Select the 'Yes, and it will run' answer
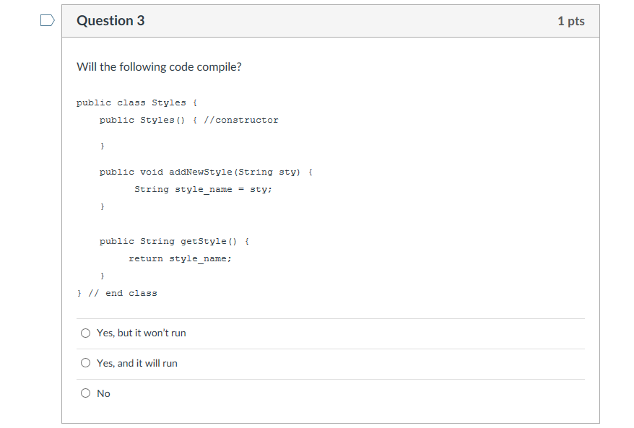 (85, 363)
